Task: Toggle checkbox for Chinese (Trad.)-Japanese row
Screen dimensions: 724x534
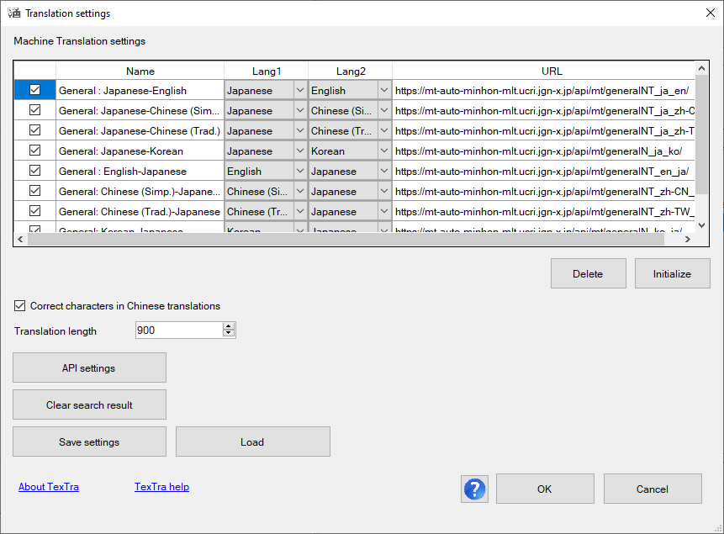Action: point(34,211)
